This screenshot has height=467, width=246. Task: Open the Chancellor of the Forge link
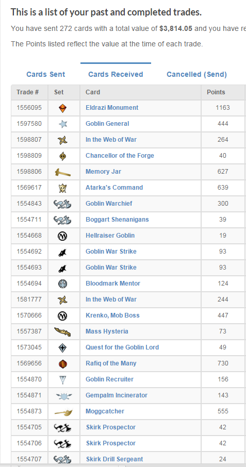coord(120,156)
